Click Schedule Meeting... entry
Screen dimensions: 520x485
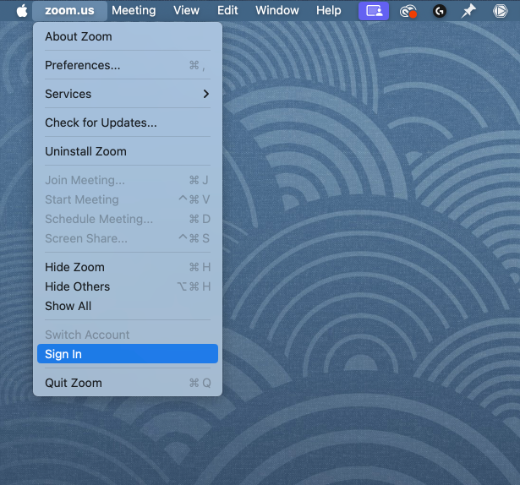coord(128,219)
